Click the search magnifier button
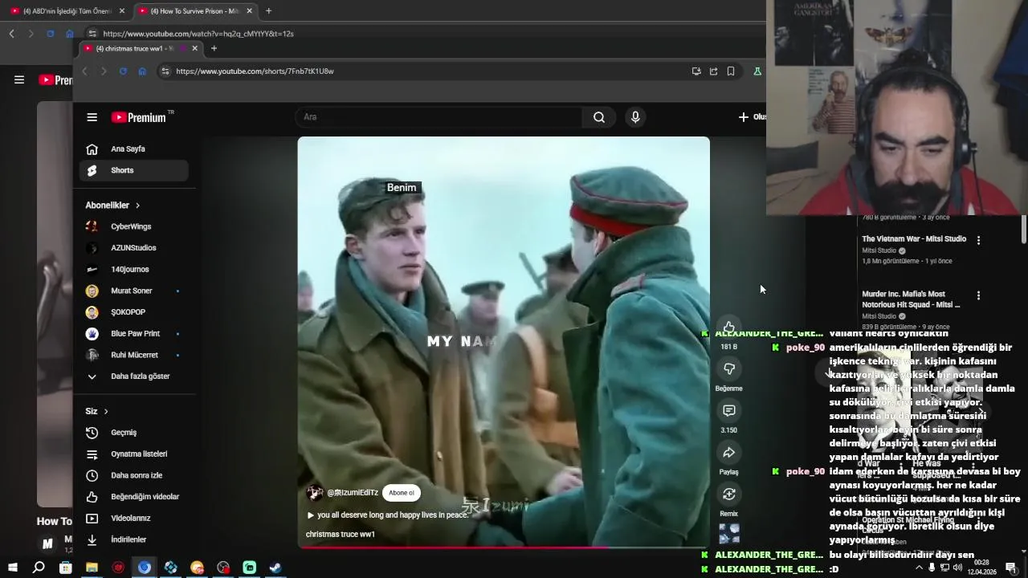Viewport: 1028px width, 578px height. click(599, 117)
